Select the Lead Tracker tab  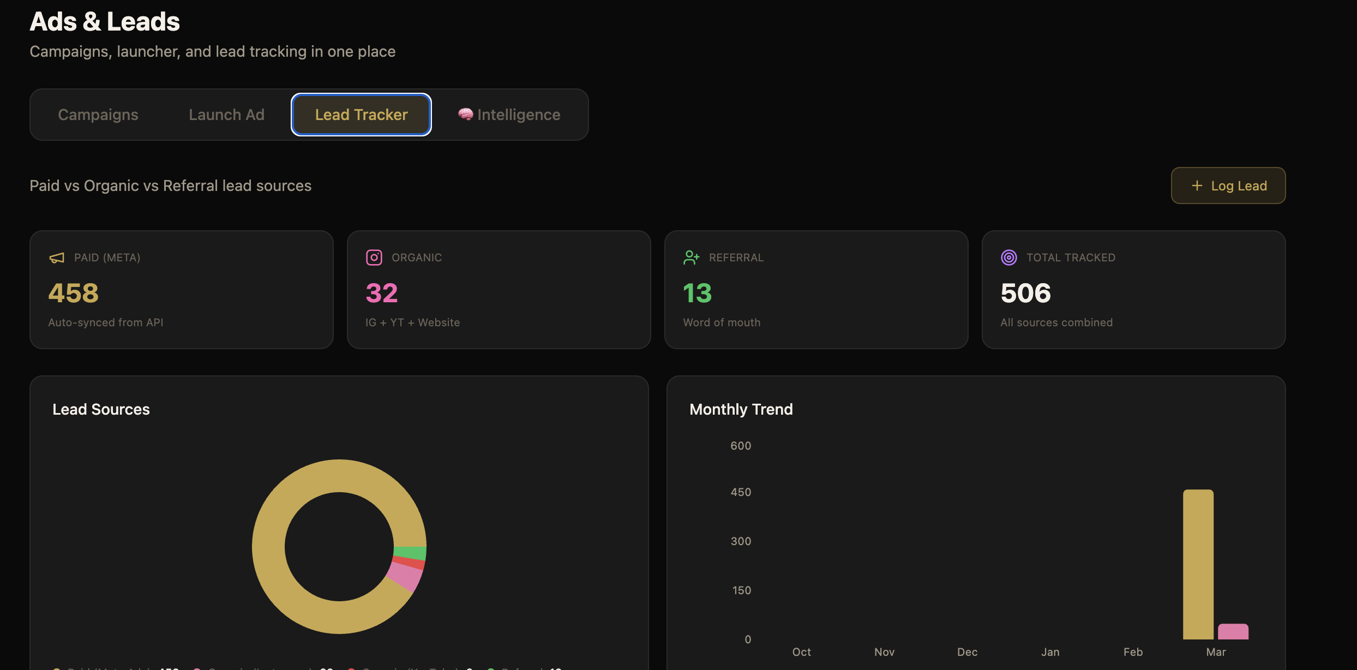[x=361, y=115]
